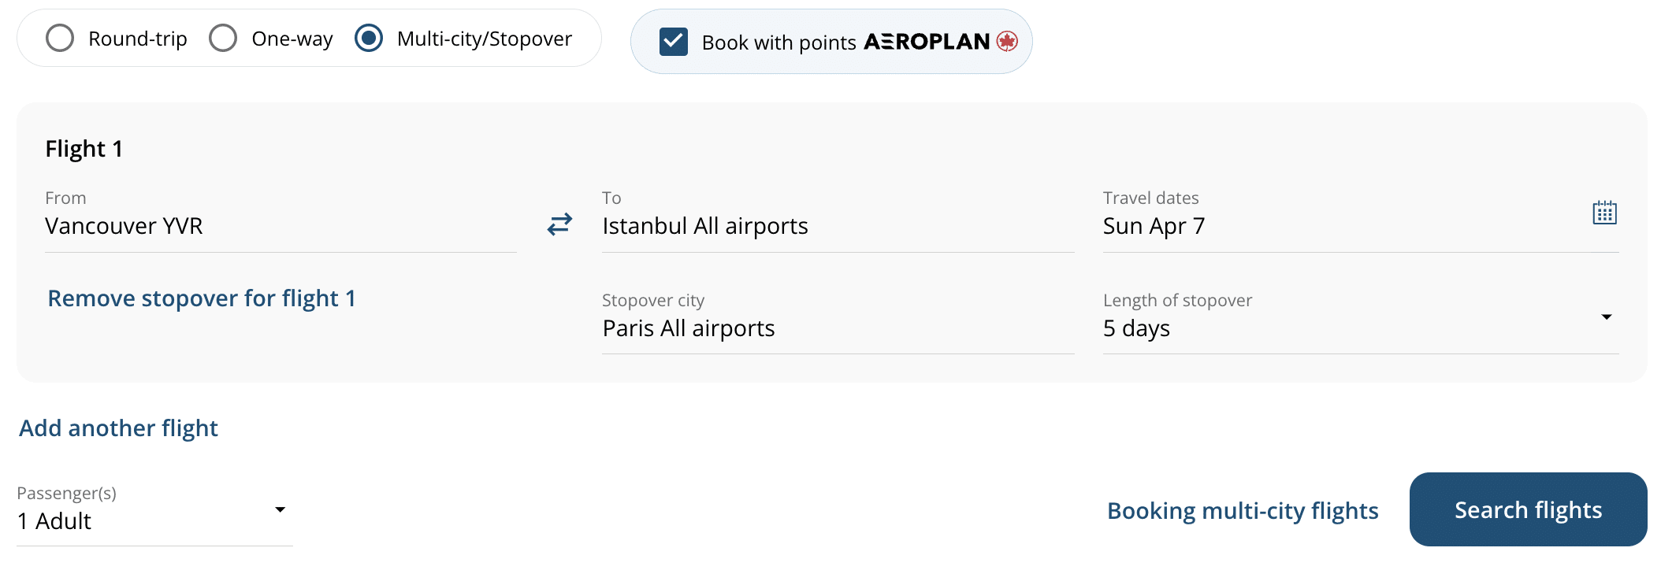Image resolution: width=1661 pixels, height=570 pixels.
Task: Uncheck the Book with points checkbox
Action: pyautogui.click(x=674, y=42)
